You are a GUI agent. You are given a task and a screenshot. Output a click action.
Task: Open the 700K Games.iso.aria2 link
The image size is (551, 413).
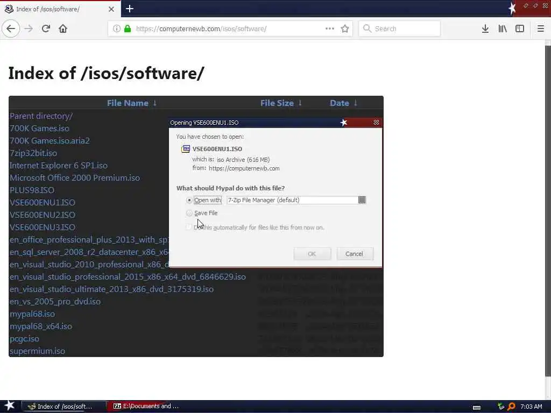coord(50,140)
